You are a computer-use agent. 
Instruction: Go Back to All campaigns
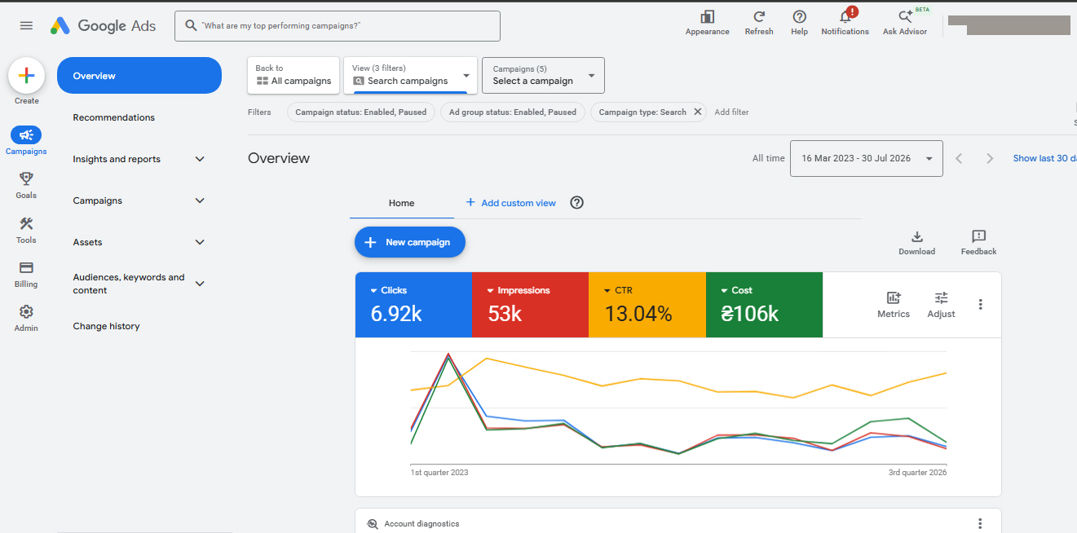coord(294,75)
